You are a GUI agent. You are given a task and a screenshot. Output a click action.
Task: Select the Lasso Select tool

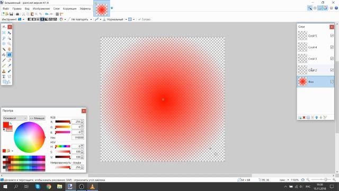coord(4,38)
